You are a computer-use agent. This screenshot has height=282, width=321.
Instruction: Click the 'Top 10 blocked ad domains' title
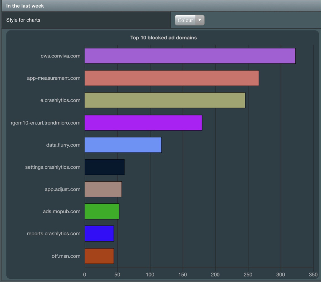coord(164,38)
